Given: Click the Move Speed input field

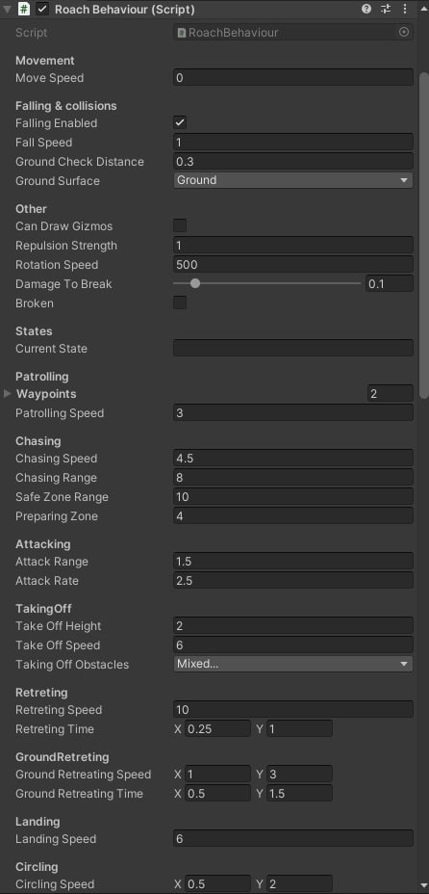Looking at the screenshot, I should click(x=293, y=77).
